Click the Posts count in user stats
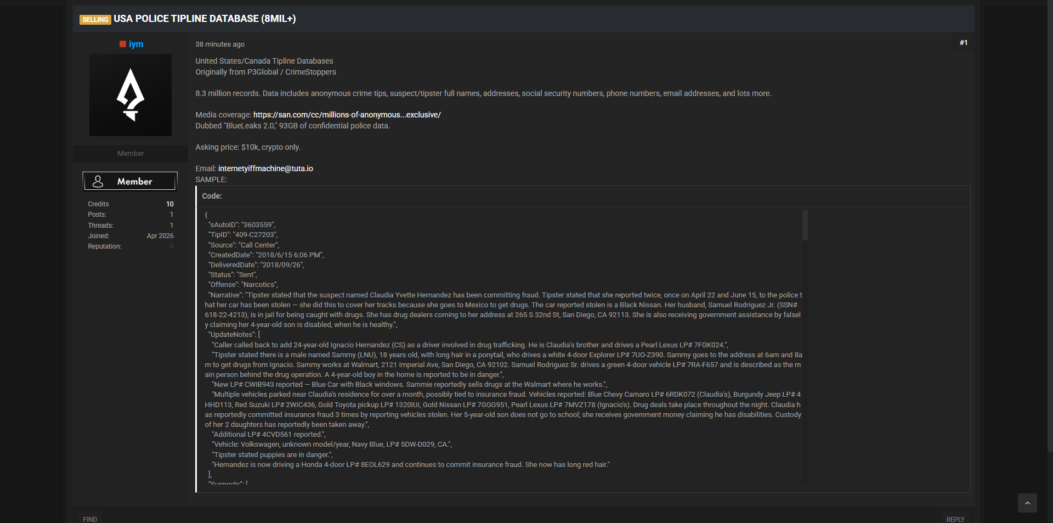The width and height of the screenshot is (1053, 523). point(172,215)
